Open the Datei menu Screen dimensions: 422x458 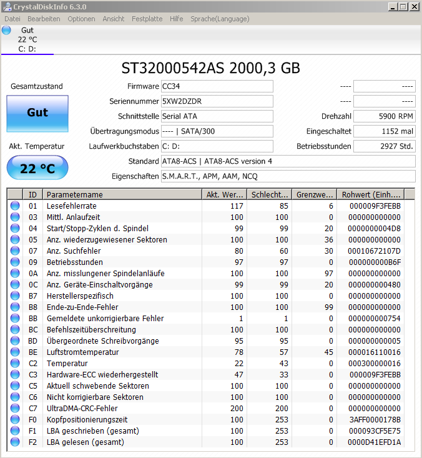(12, 19)
